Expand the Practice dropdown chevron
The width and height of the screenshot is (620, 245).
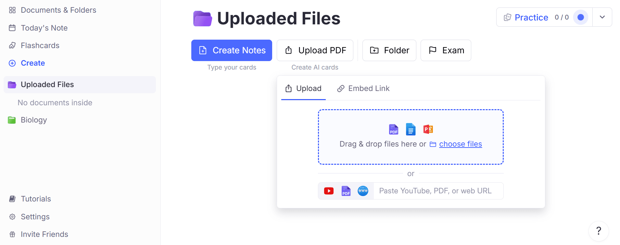click(602, 17)
